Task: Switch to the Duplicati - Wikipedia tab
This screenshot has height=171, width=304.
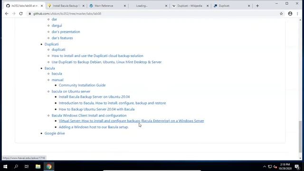Action: 190,6
